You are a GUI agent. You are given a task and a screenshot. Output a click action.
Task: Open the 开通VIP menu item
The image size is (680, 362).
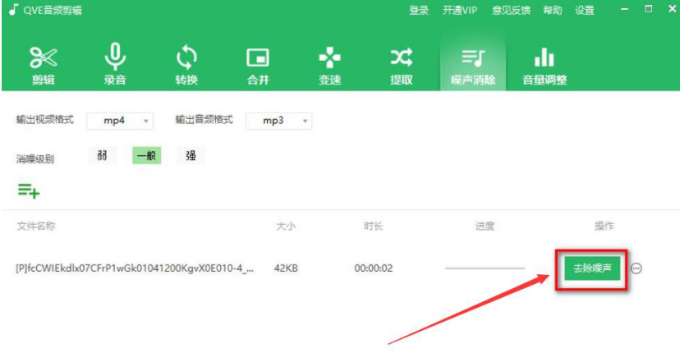(460, 10)
